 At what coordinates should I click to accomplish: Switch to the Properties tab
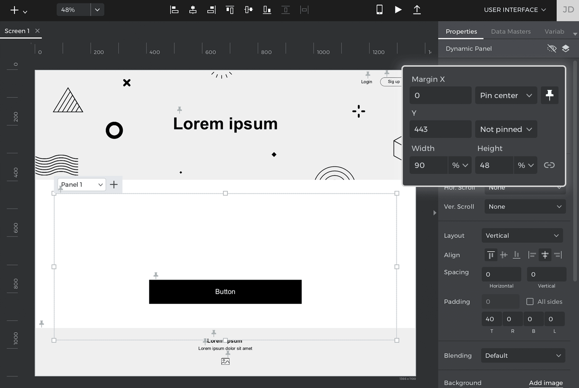point(461,31)
